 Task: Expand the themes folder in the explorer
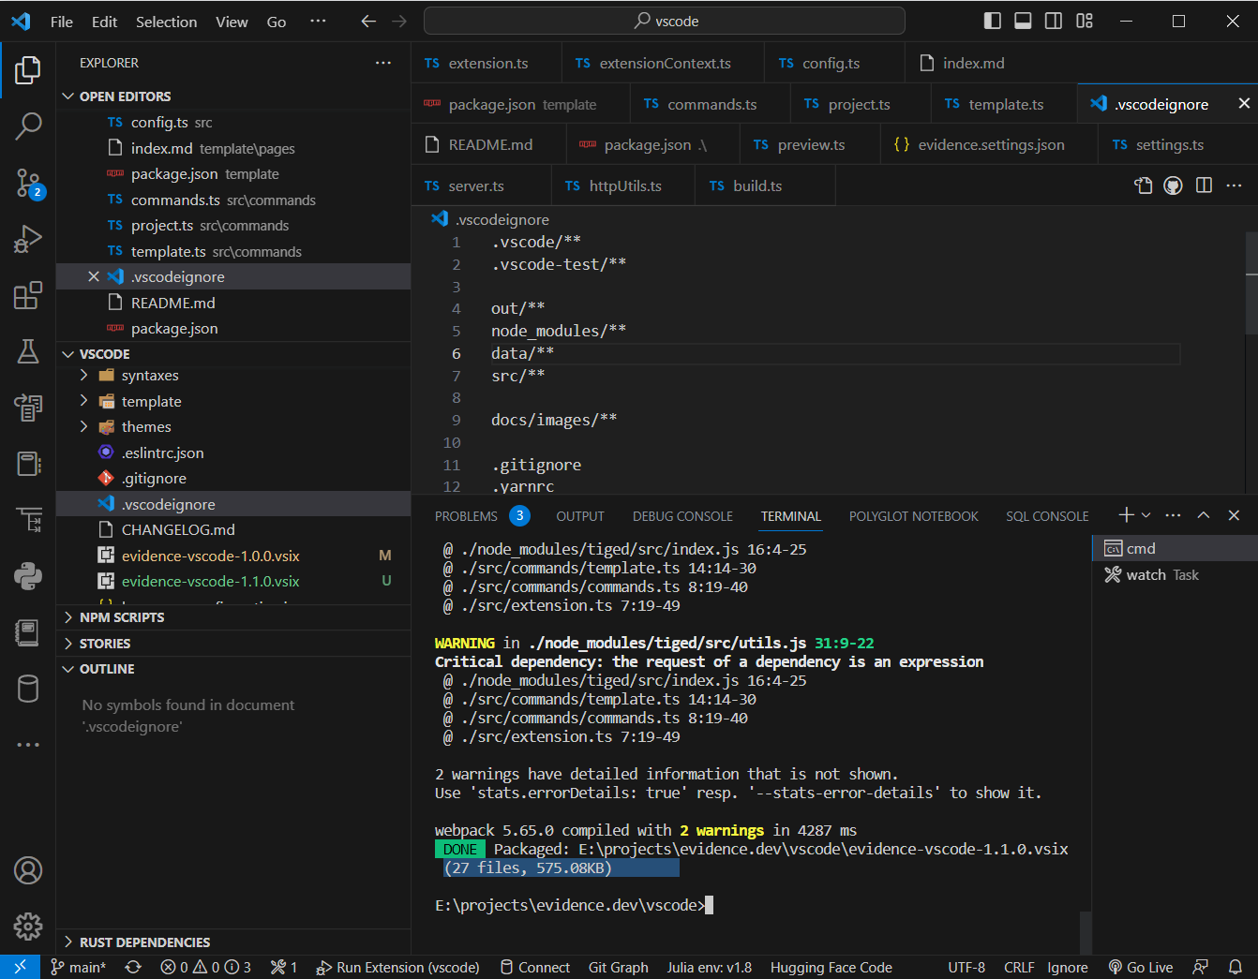82,426
